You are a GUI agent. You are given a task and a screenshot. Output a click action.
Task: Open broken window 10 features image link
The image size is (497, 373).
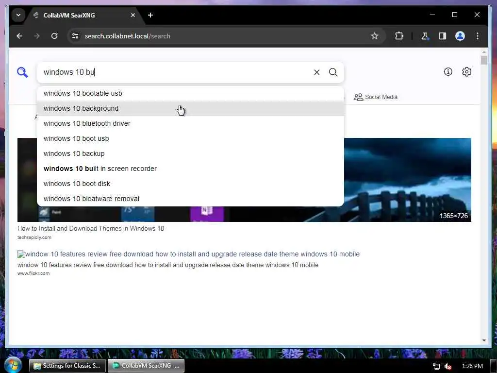coord(188,254)
